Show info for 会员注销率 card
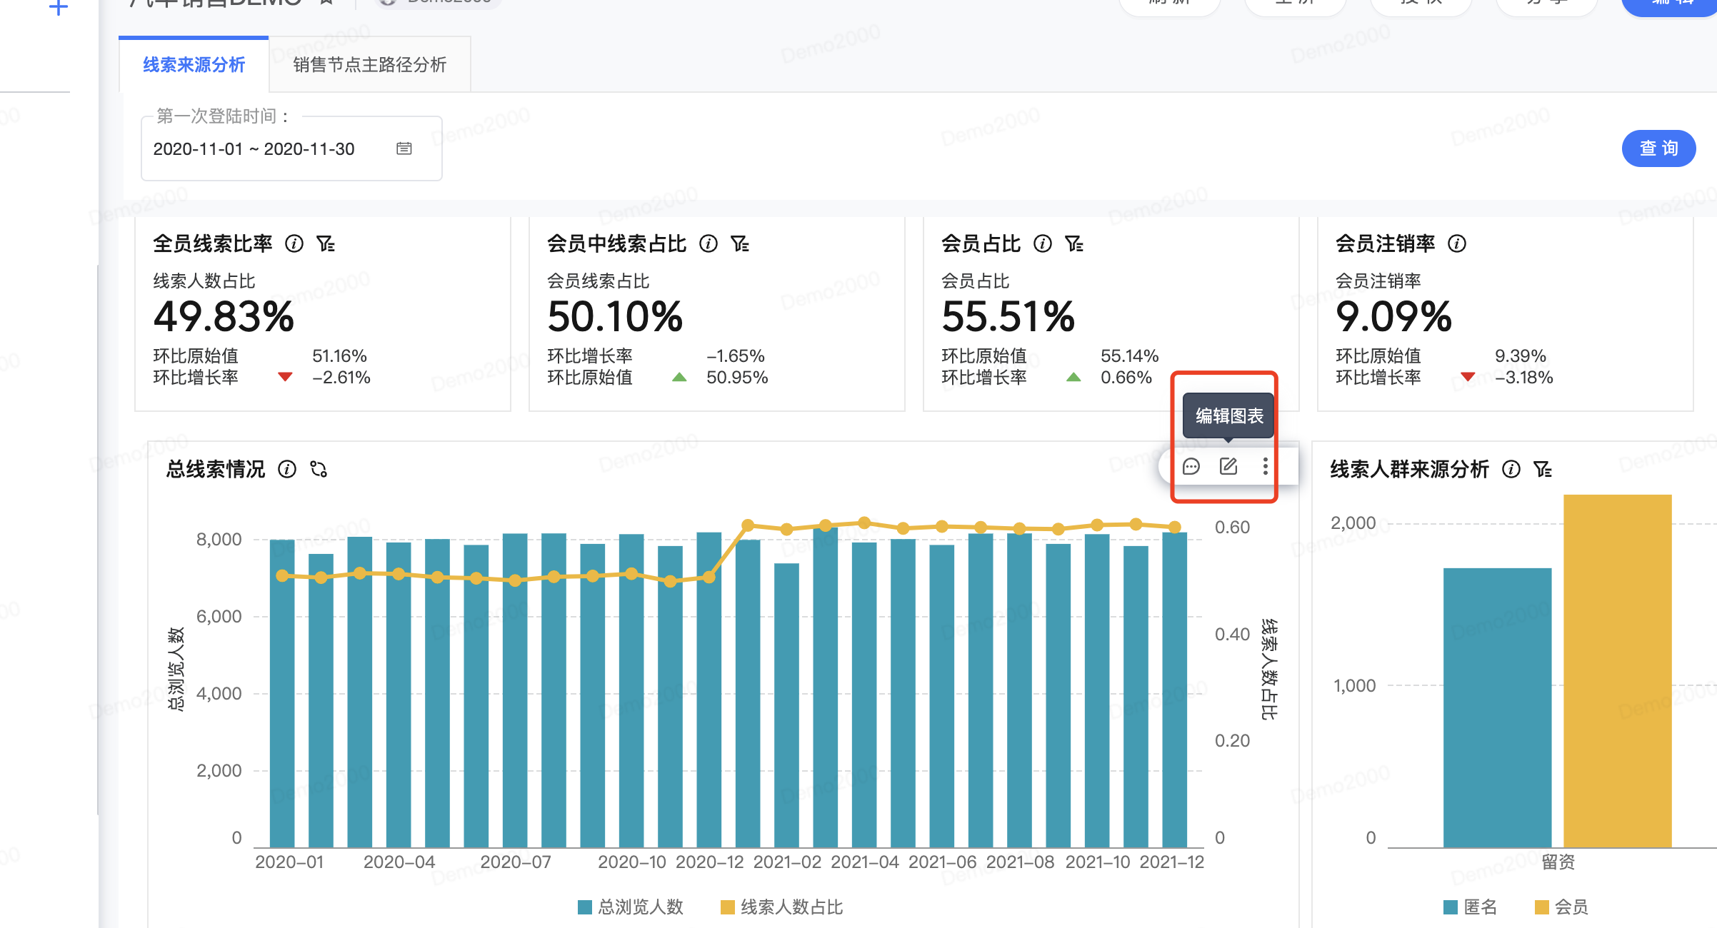1717x928 pixels. tap(1457, 244)
